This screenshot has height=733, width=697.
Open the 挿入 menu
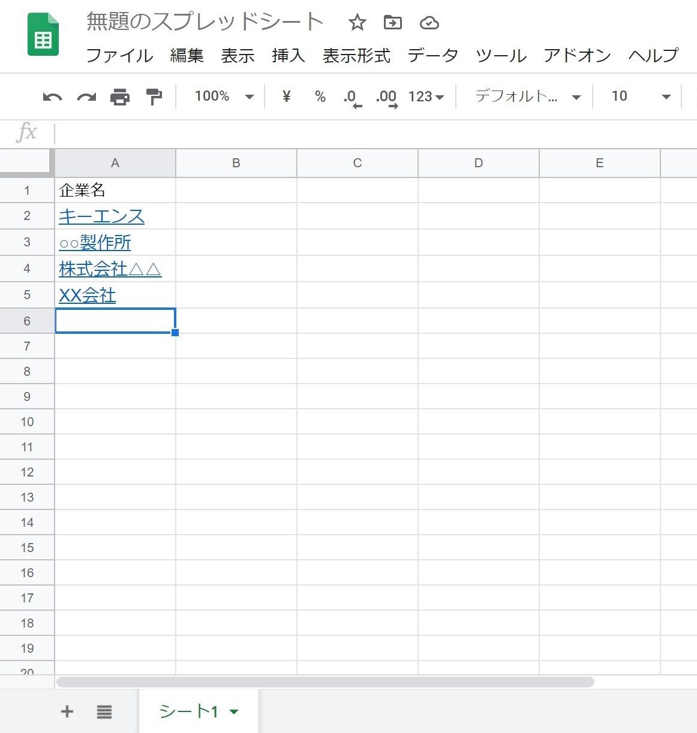pyautogui.click(x=289, y=56)
